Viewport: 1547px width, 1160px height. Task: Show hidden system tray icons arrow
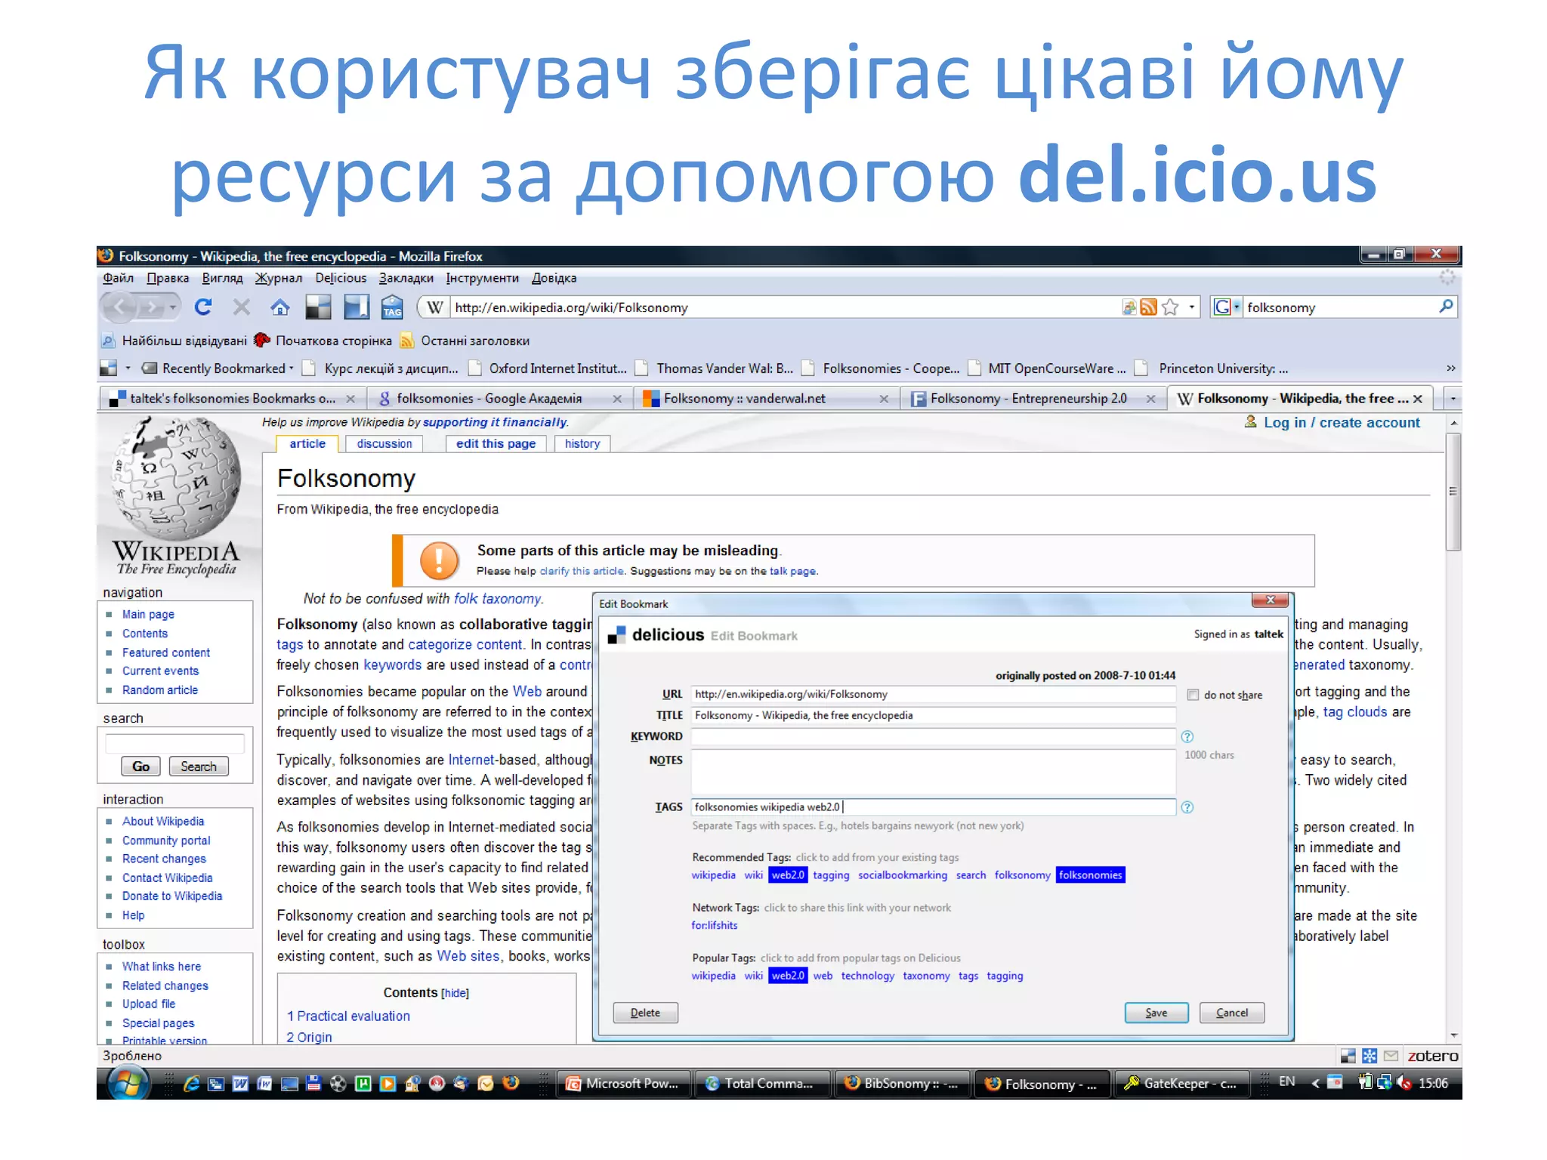(1314, 1083)
